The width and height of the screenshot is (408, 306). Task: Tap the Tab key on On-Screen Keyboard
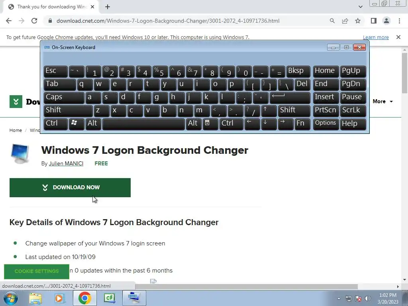click(60, 84)
